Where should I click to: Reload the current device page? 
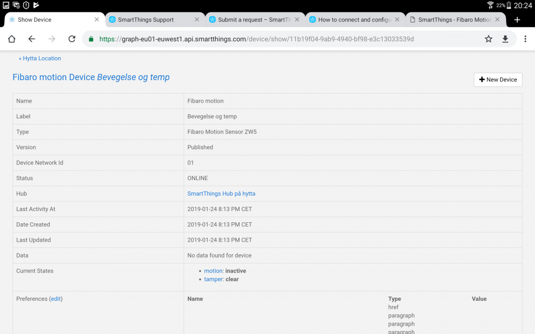tap(72, 39)
